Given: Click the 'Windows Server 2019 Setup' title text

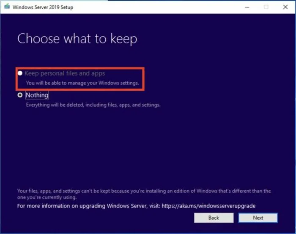Looking at the screenshot, I should 43,7.
